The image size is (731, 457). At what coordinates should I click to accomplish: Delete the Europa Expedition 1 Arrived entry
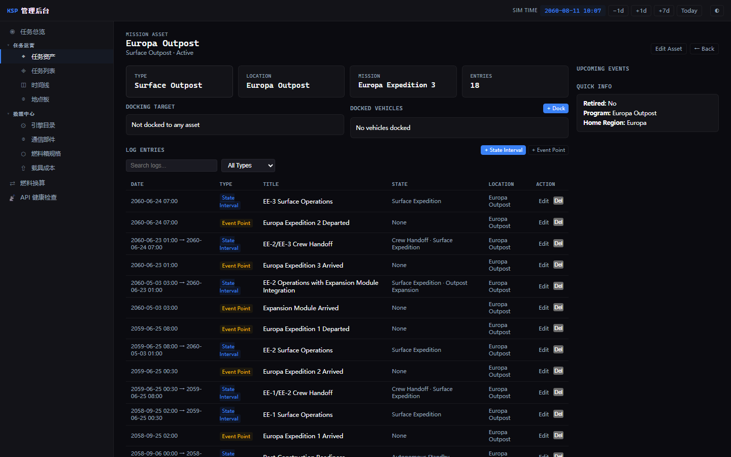click(x=558, y=435)
